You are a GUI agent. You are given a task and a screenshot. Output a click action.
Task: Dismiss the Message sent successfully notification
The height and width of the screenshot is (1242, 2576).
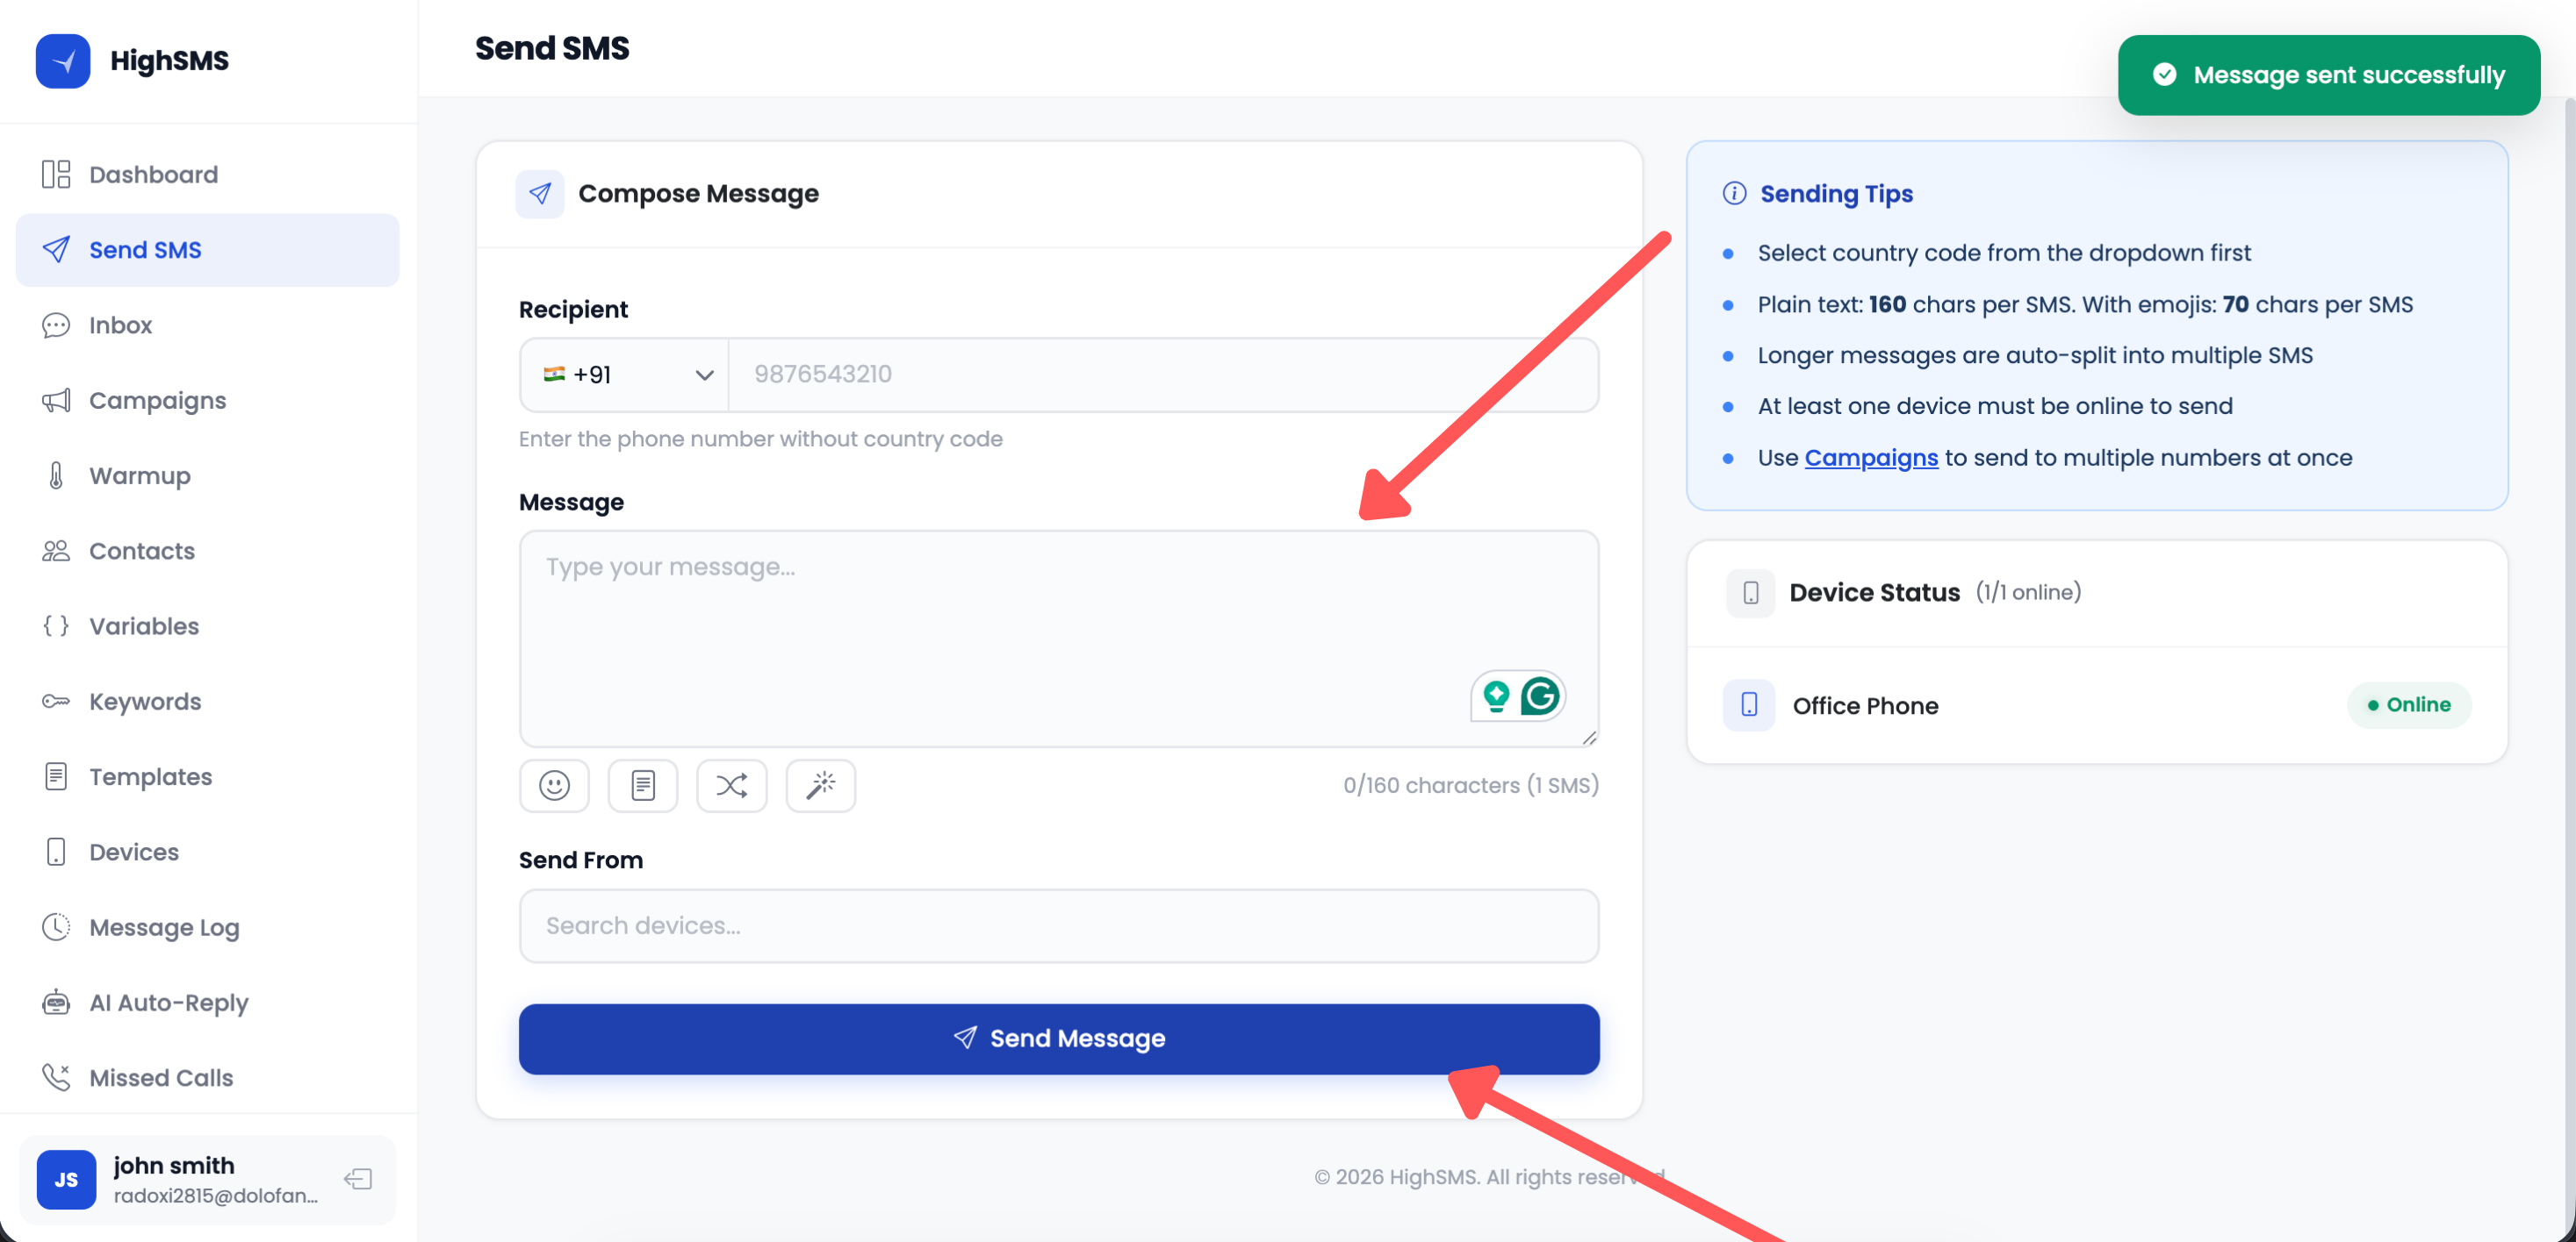click(x=2328, y=75)
